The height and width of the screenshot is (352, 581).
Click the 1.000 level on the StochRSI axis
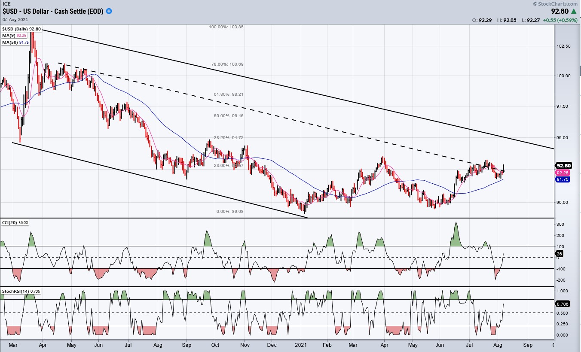[x=562, y=291]
